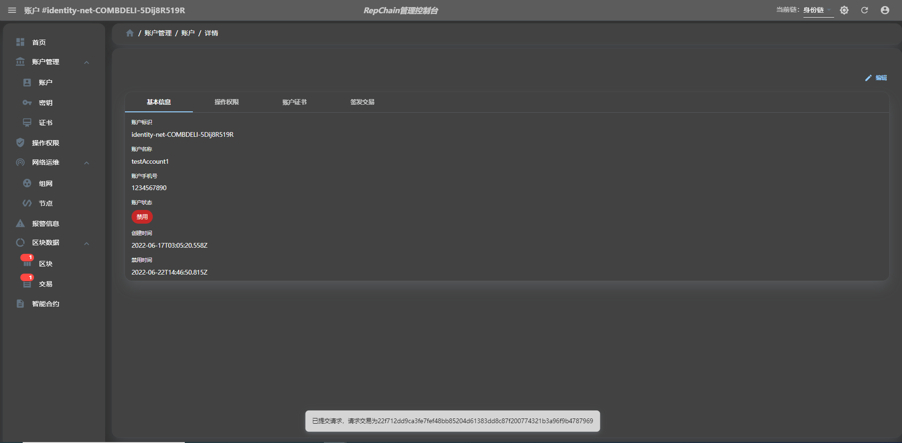Switch to the 账户证书 tab
Screen dimensions: 902x443
295,102
